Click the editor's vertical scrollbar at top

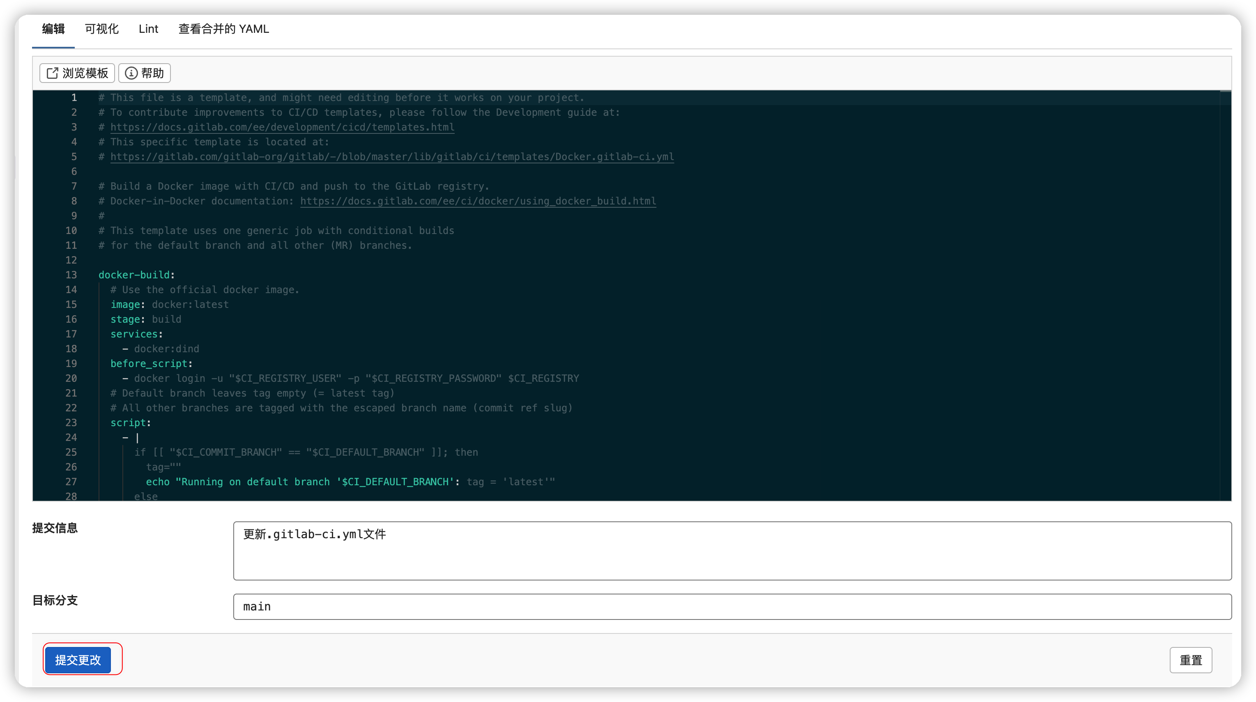pos(1225,98)
